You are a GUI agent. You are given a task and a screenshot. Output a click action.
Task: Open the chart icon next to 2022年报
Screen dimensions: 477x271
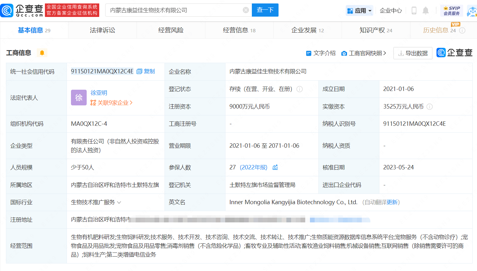(x=275, y=167)
